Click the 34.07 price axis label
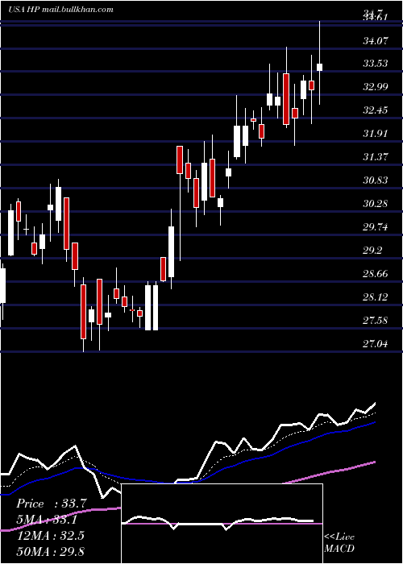This screenshot has height=564, width=403. pos(376,41)
